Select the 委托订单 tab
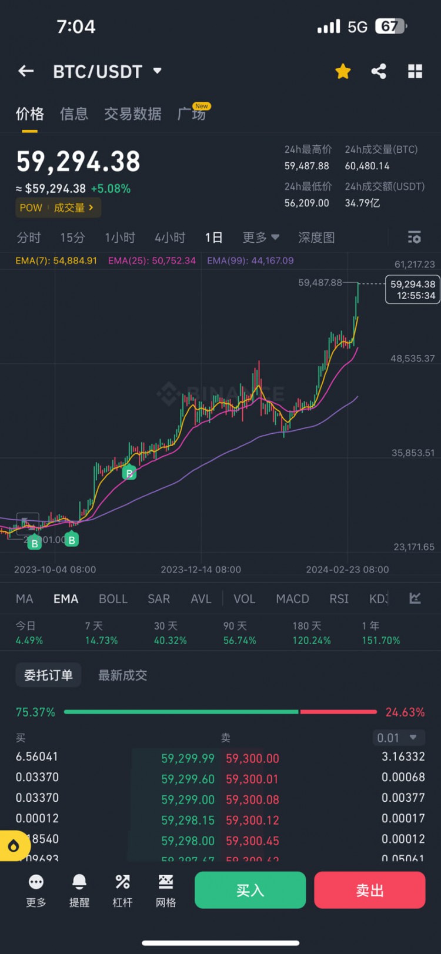 [48, 675]
